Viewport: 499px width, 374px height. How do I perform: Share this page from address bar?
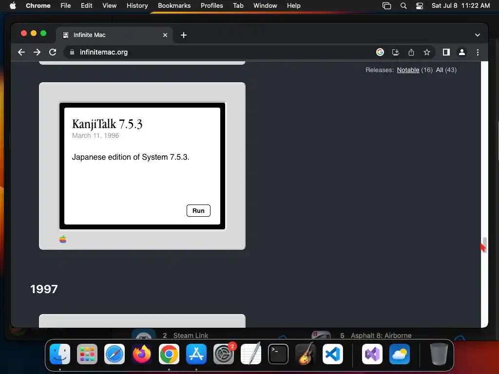click(x=411, y=52)
